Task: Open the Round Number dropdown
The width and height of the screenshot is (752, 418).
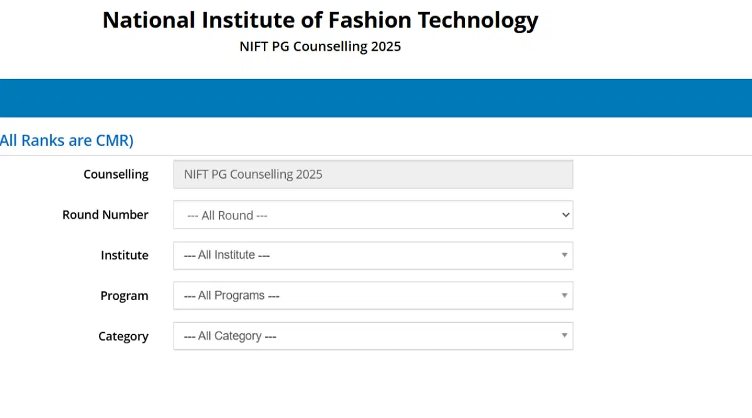Action: (x=373, y=215)
